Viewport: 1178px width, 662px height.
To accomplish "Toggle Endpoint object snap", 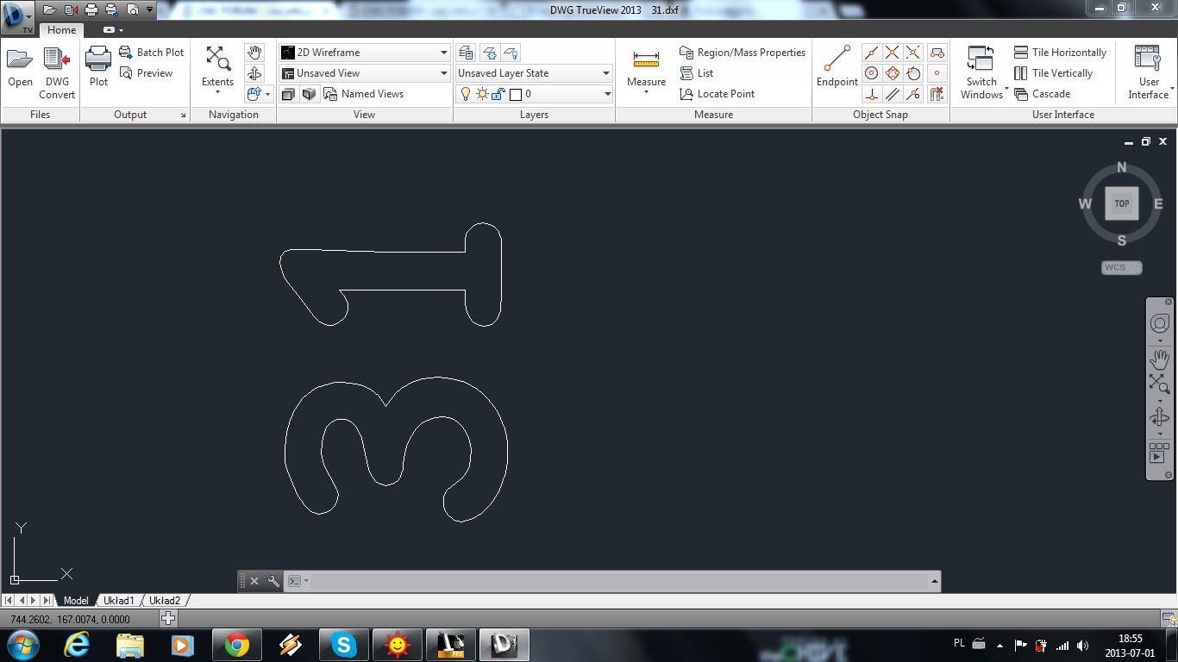I will pos(837,67).
